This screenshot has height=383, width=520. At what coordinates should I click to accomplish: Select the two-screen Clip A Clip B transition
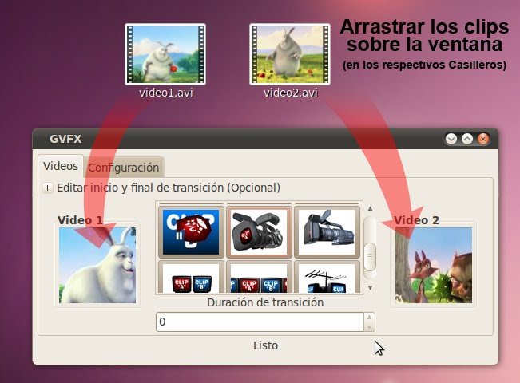point(189,278)
